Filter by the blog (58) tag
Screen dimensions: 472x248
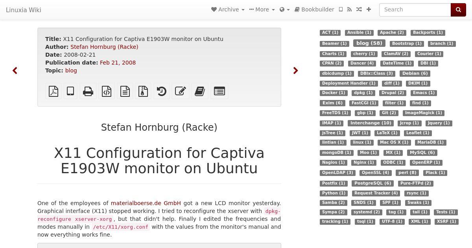tap(369, 43)
